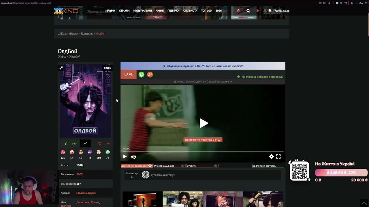React with heart-eyes emoji (126)
Image resolution: width=369 pixels, height=207 pixels.
(63, 152)
